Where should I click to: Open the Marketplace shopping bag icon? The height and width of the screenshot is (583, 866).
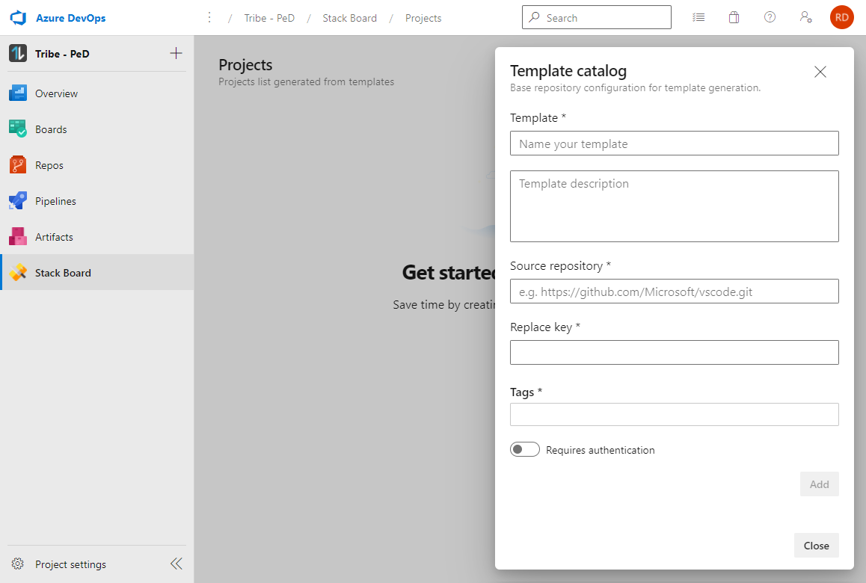(x=734, y=17)
